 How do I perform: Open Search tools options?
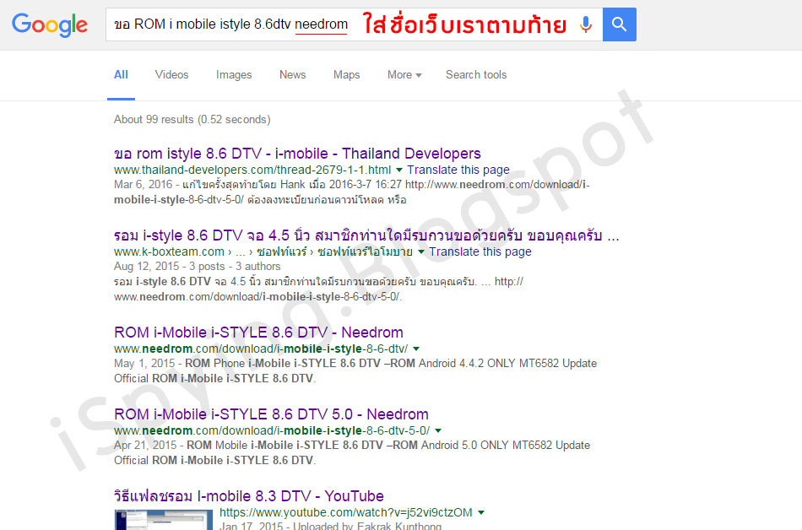click(x=475, y=74)
